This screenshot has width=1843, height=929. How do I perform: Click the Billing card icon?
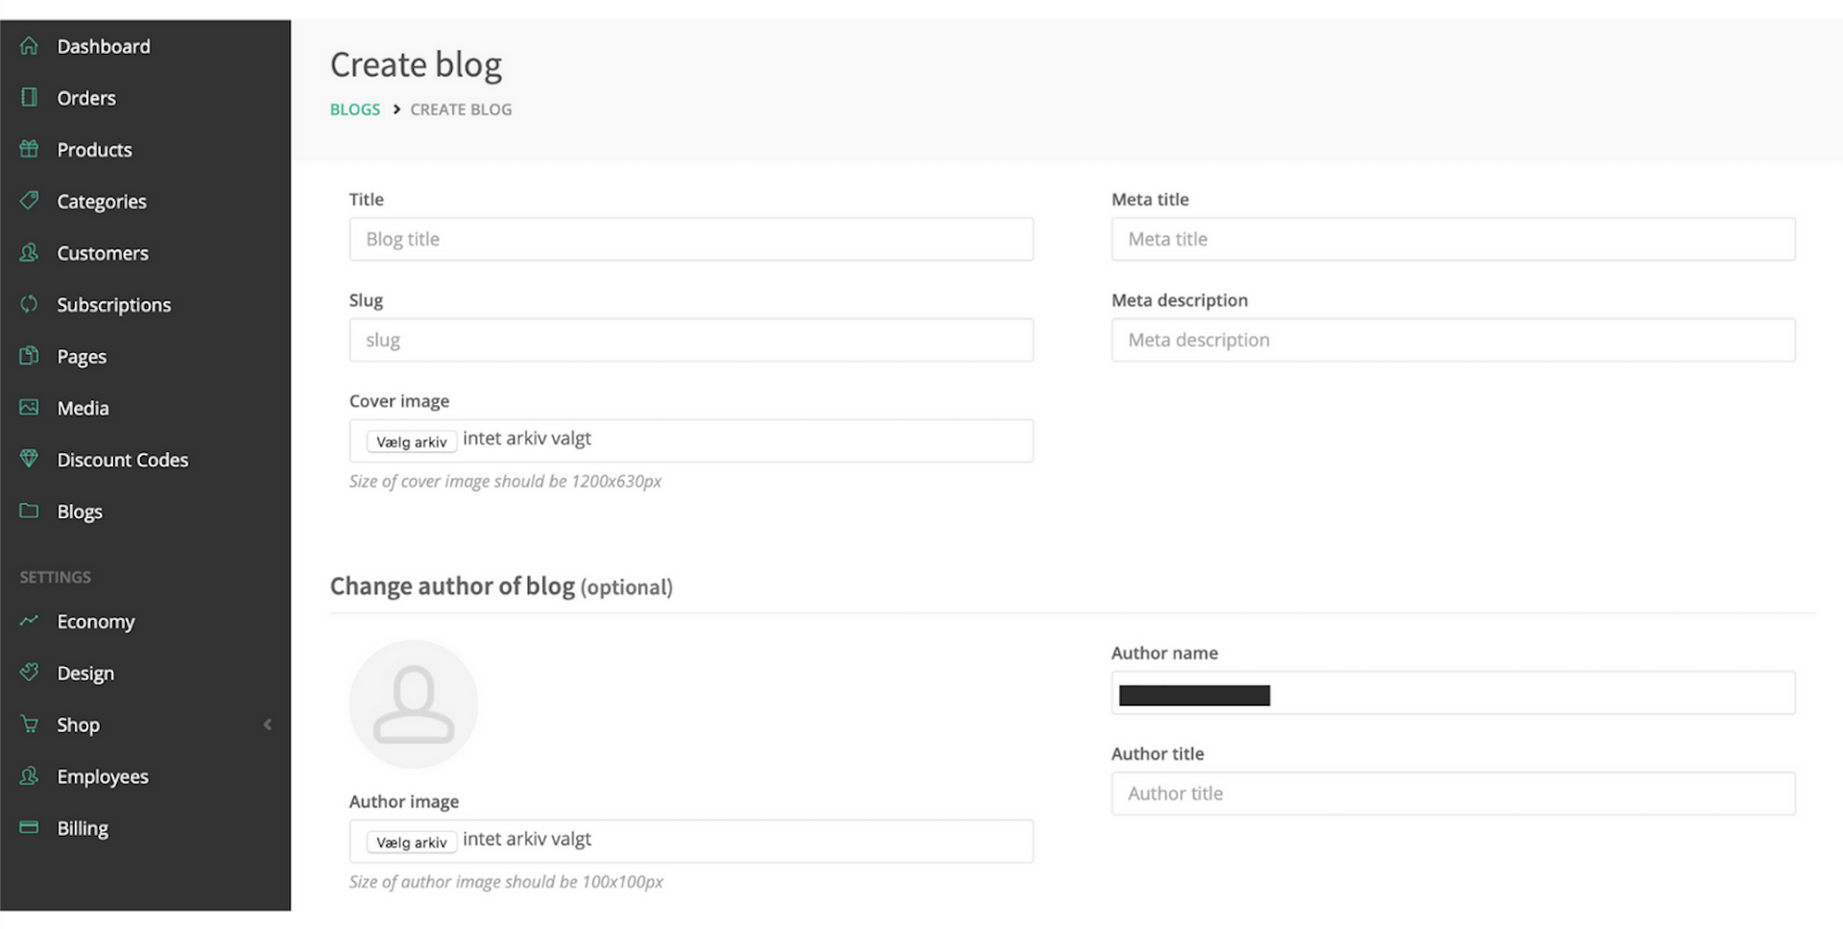coord(29,827)
